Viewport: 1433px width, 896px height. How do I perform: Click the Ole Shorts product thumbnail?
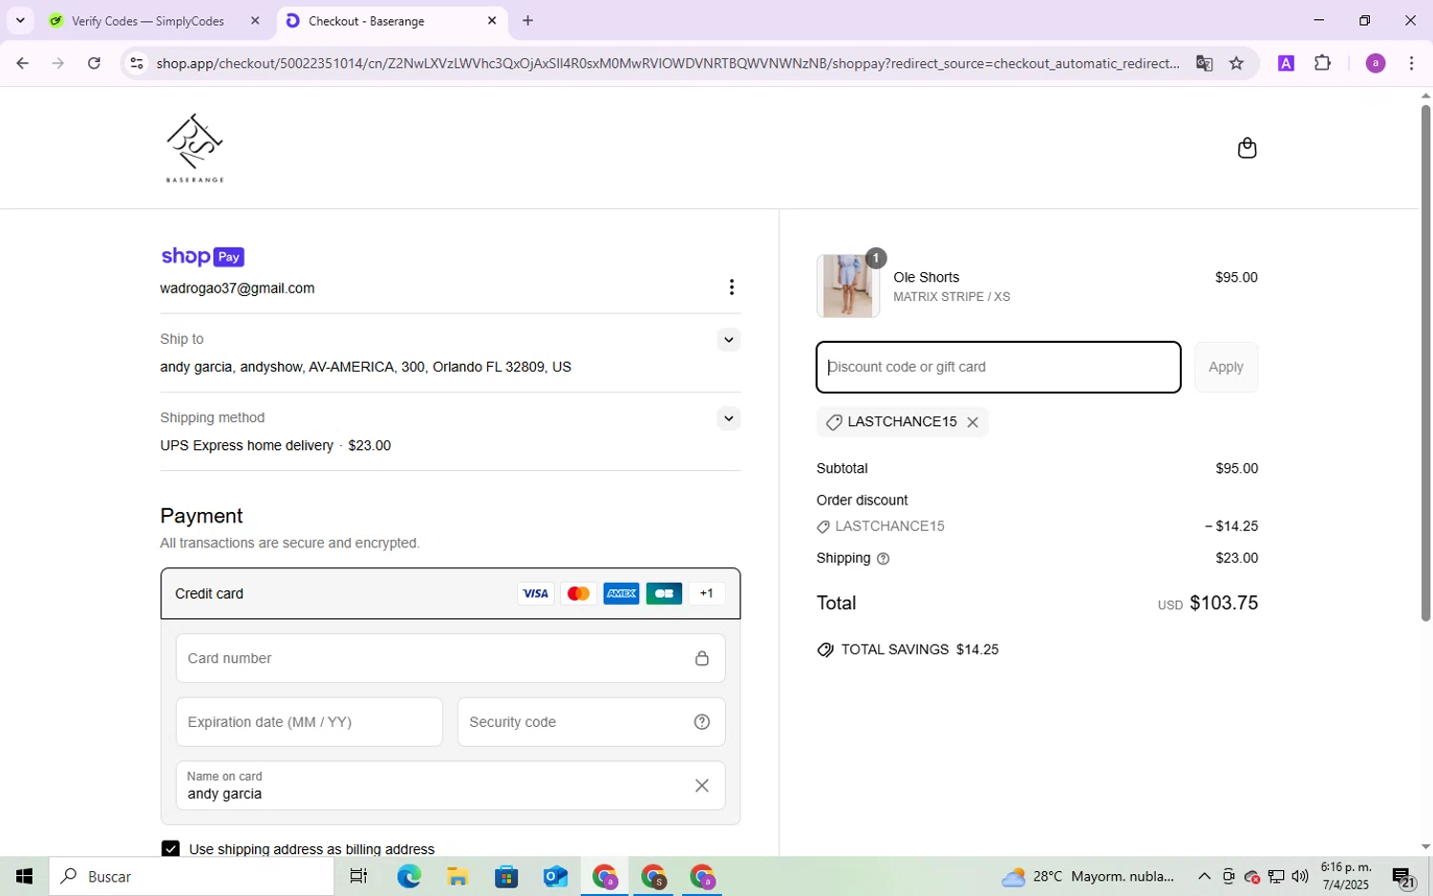coord(848,286)
